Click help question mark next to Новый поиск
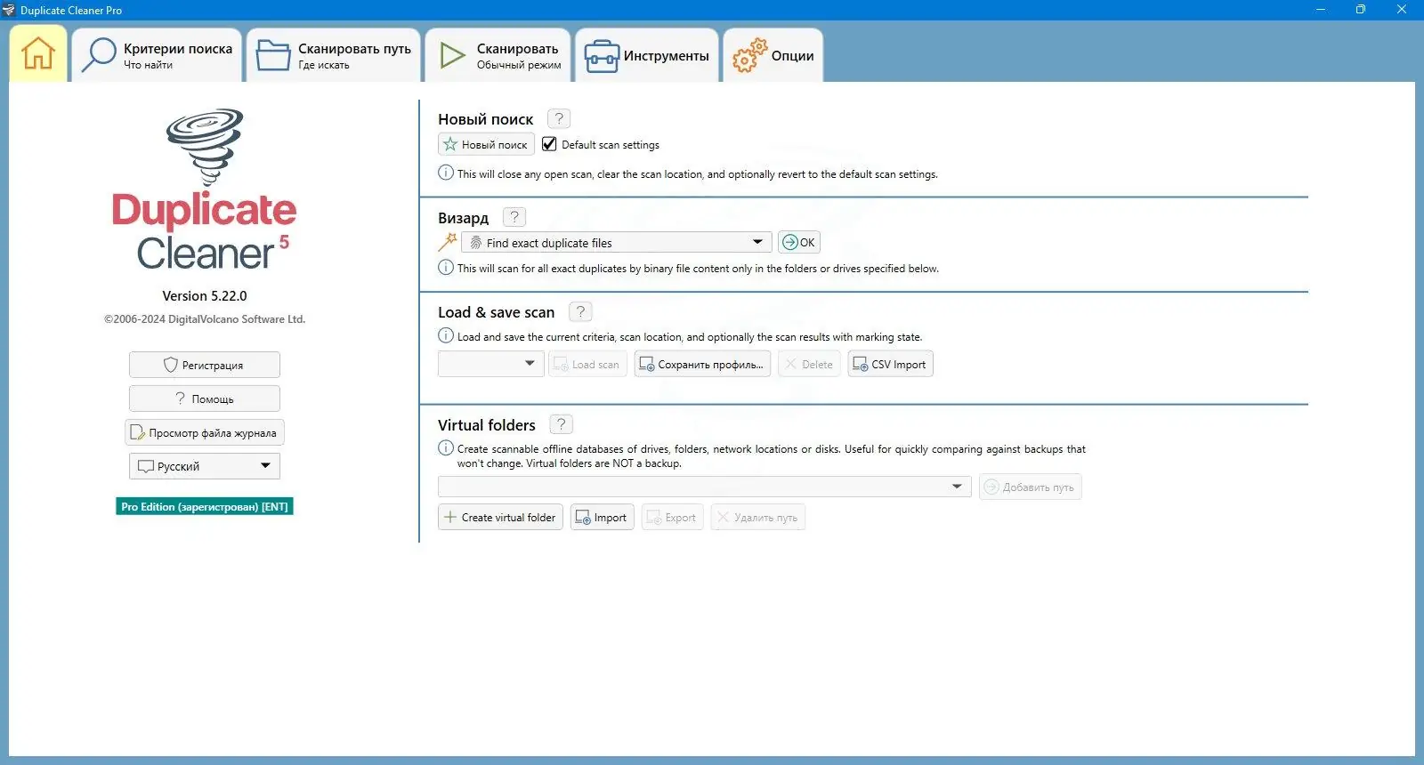The width and height of the screenshot is (1424, 765). (x=559, y=118)
